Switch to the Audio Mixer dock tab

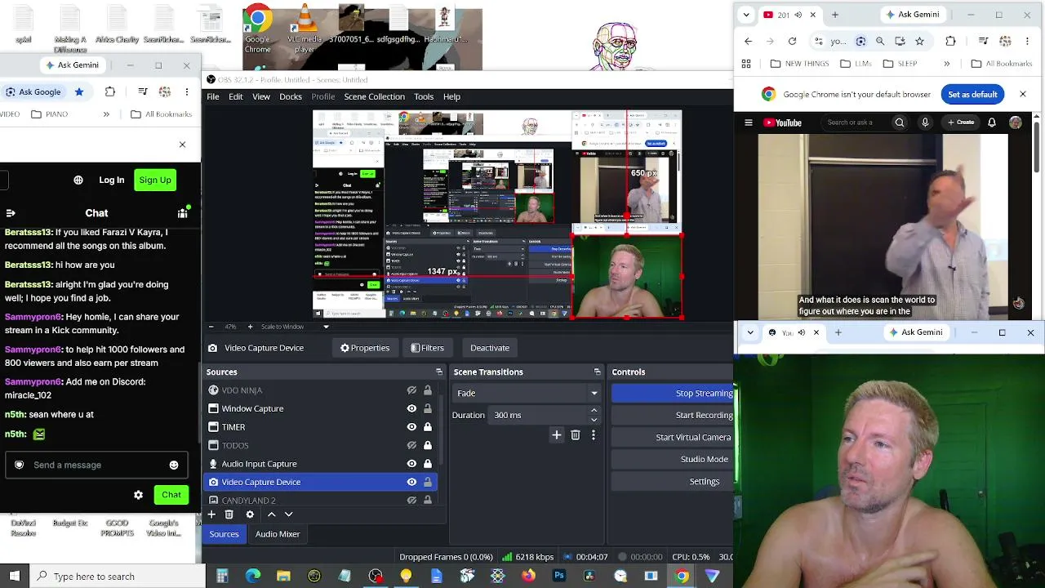[x=278, y=534]
